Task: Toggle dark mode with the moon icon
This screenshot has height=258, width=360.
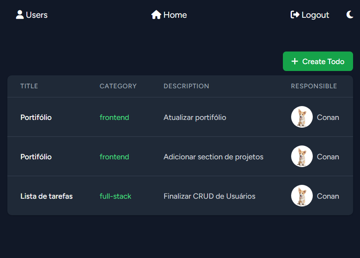Action: (x=350, y=15)
